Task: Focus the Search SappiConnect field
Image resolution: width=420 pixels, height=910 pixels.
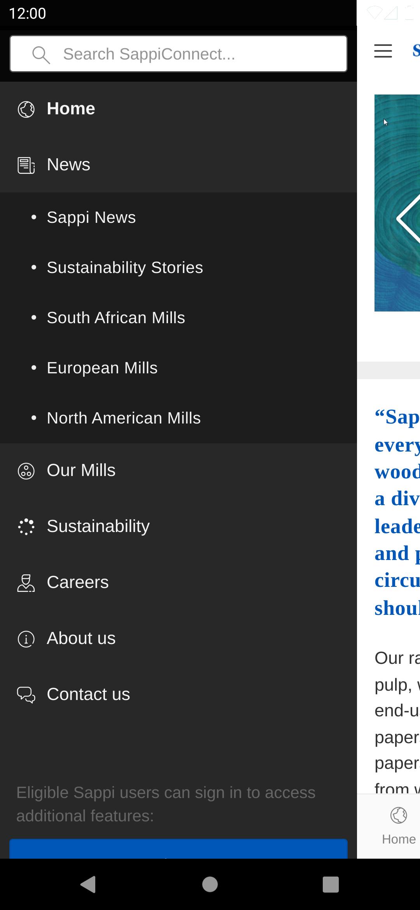Action: click(194, 54)
